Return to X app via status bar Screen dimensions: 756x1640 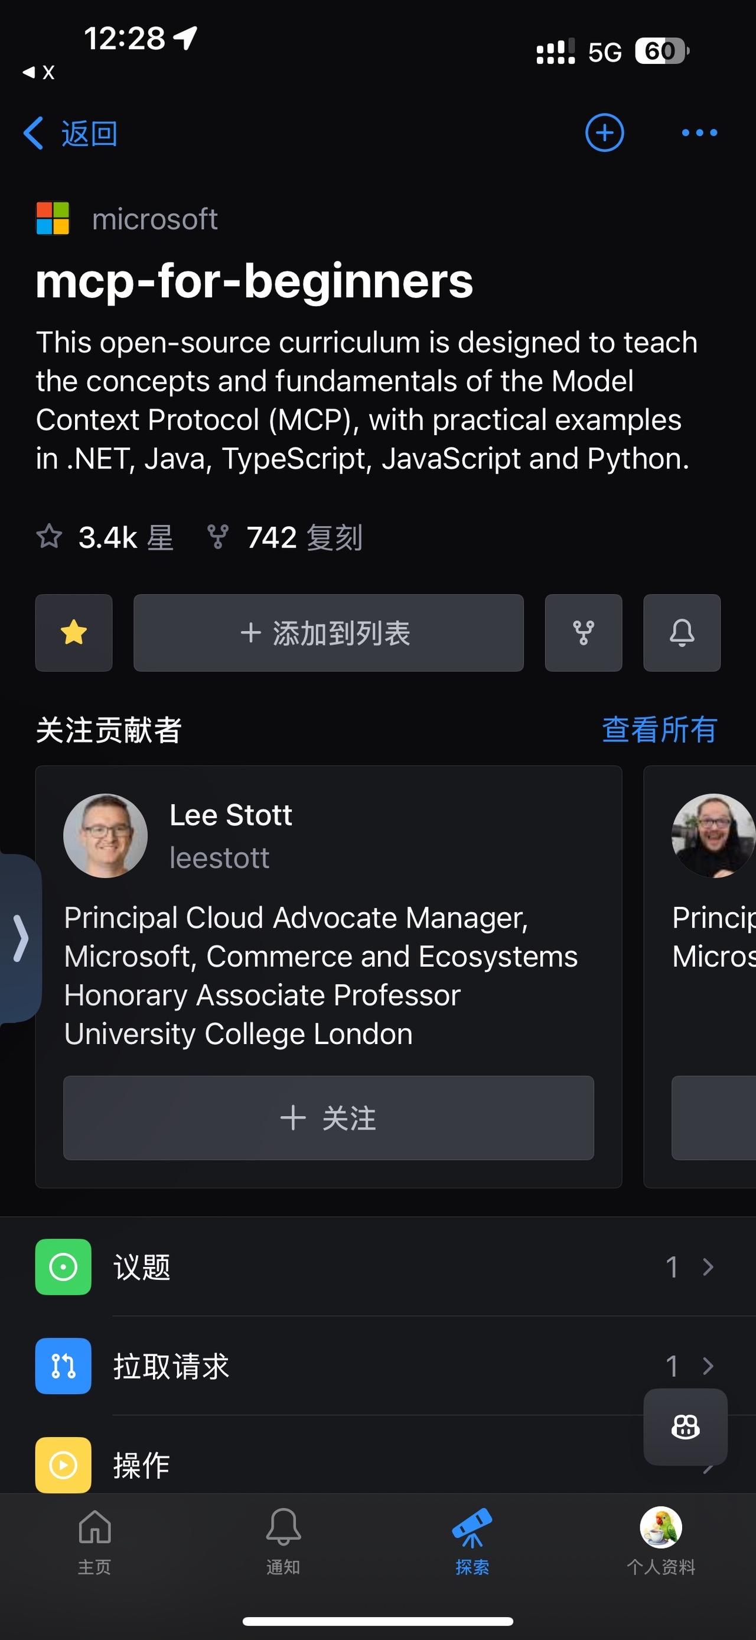[x=39, y=72]
